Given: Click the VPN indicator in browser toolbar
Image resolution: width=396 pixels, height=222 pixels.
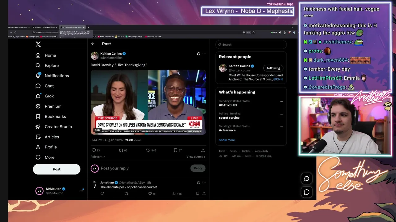Looking at the screenshot, I should click(274, 32).
